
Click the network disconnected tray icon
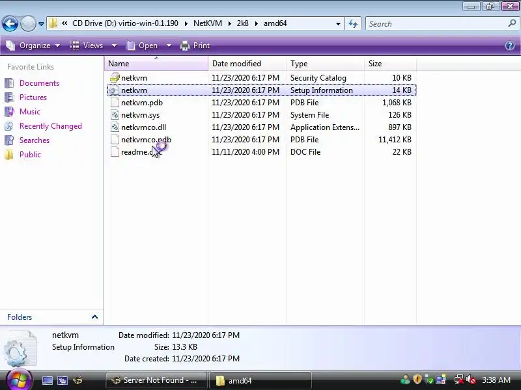tap(459, 380)
